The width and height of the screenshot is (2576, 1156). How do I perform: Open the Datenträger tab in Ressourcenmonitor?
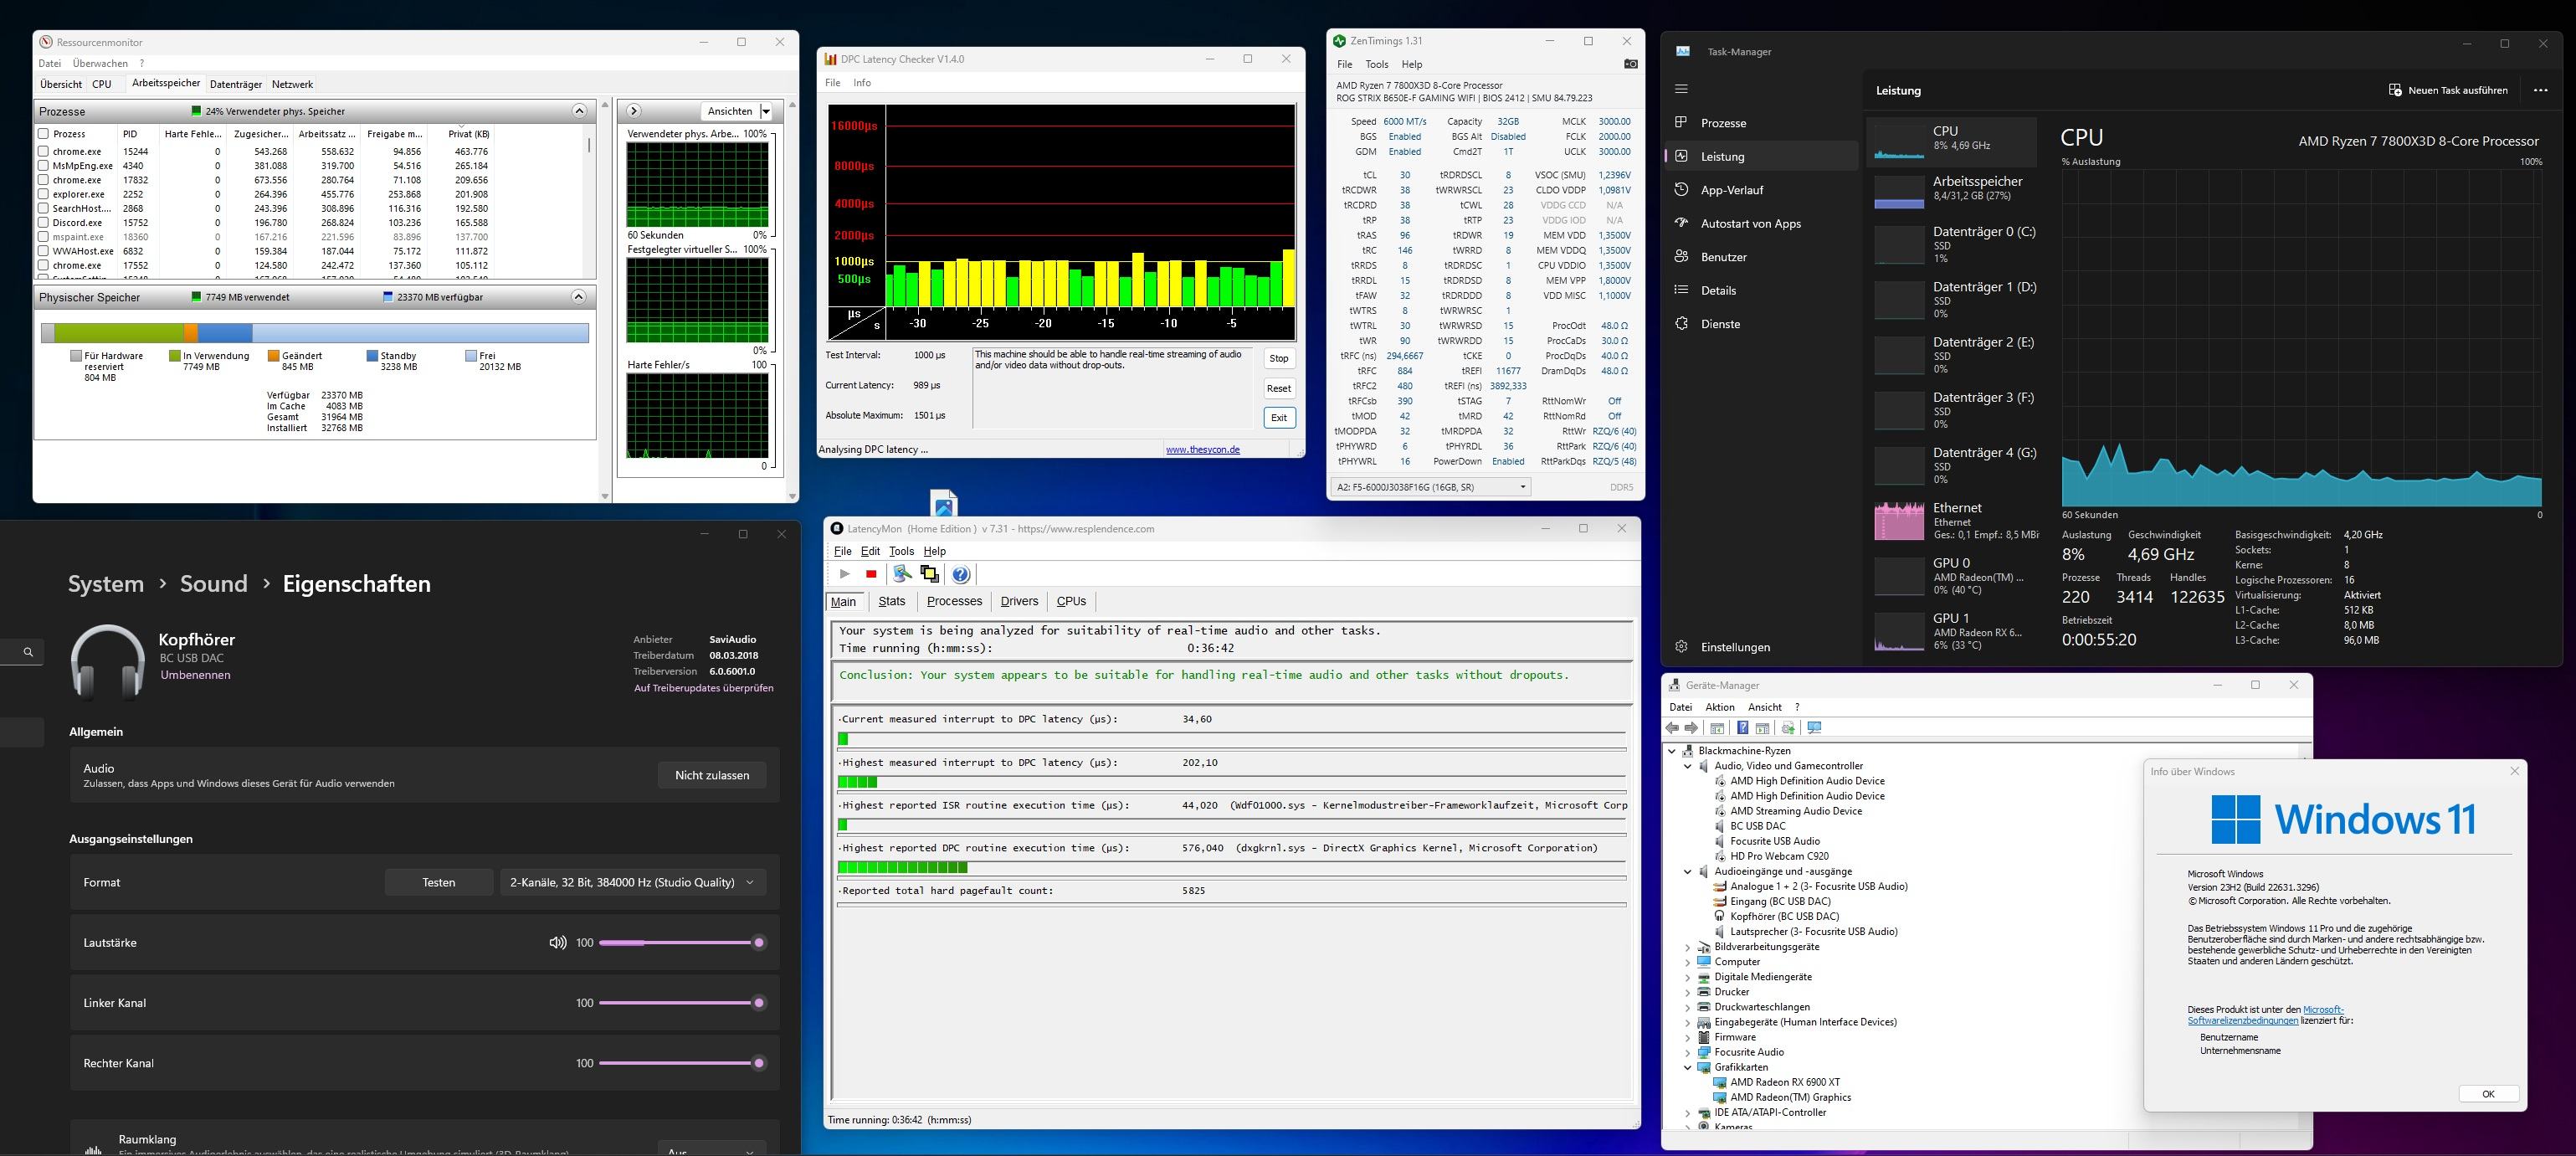(236, 85)
